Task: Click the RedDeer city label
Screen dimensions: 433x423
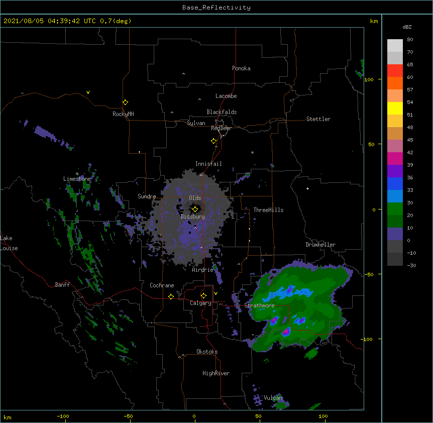Action: tap(221, 128)
